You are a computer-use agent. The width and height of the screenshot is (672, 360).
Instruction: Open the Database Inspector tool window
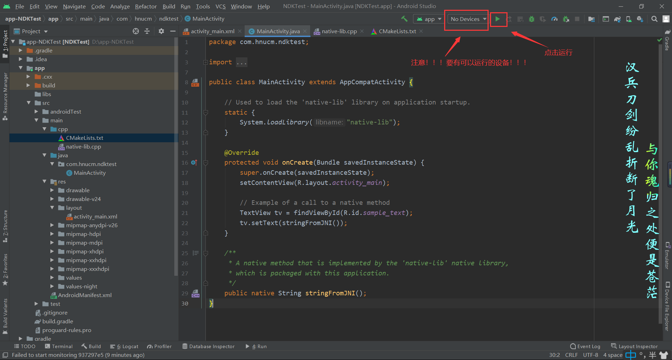[x=208, y=346]
